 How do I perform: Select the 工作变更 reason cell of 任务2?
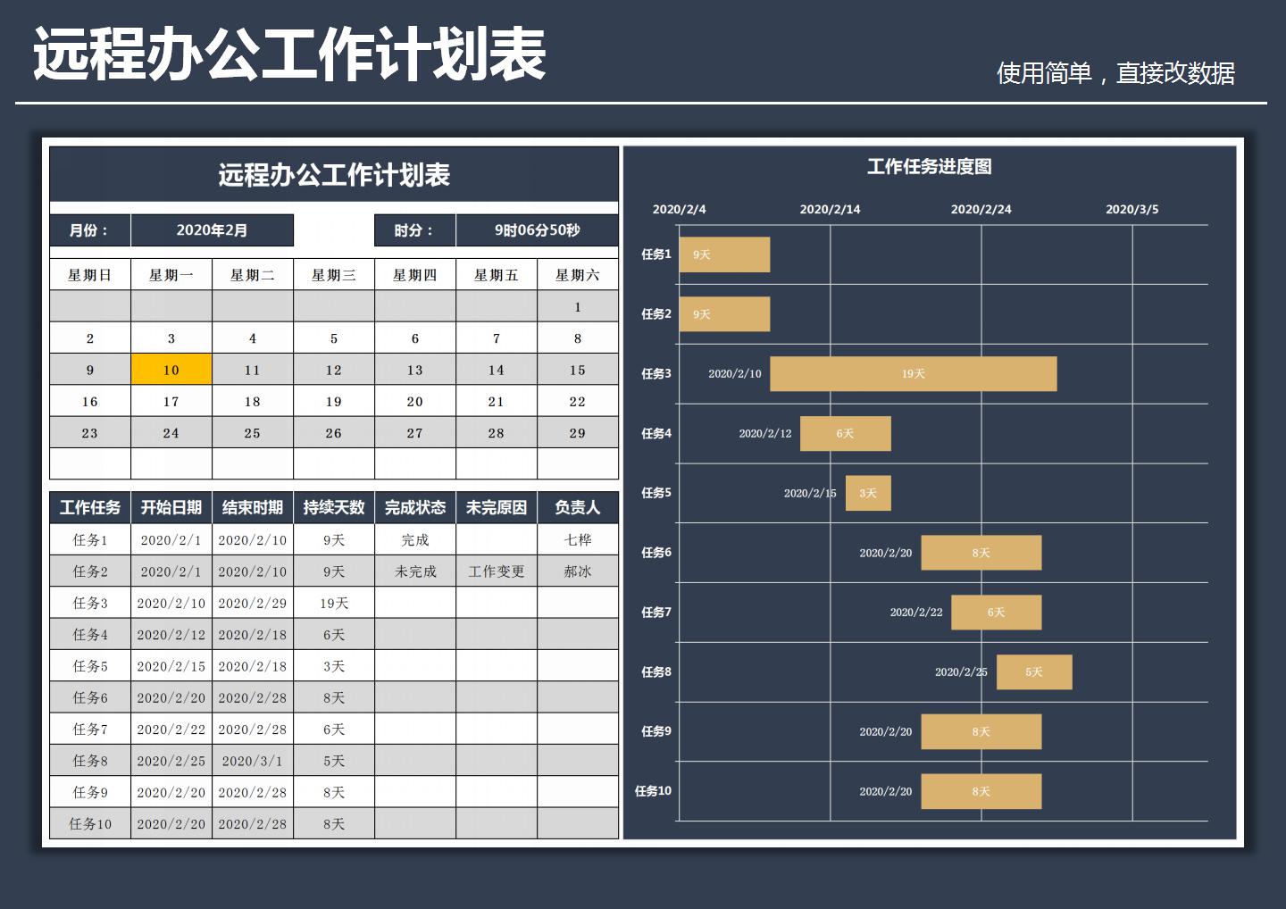[x=497, y=571]
